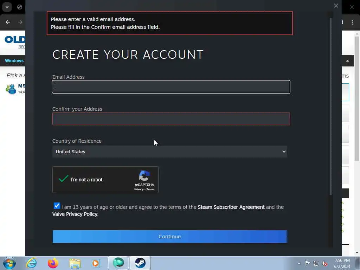Switch to the Steam taskbar button

click(x=140, y=263)
